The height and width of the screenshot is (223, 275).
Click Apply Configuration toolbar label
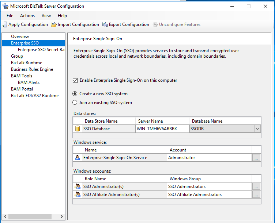click(x=28, y=24)
